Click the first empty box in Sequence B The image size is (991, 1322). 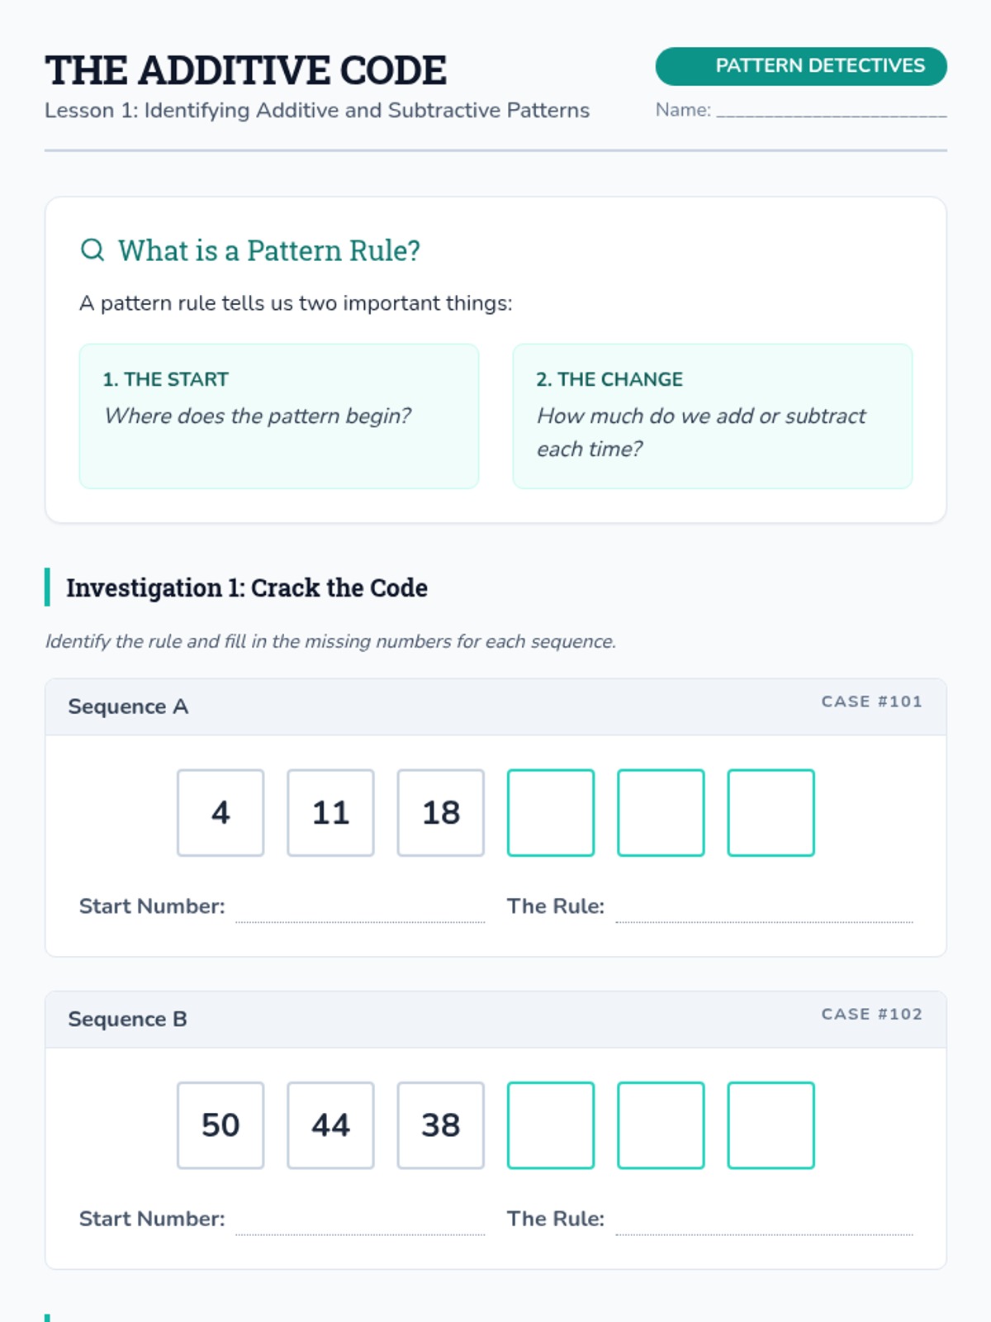coord(550,1125)
